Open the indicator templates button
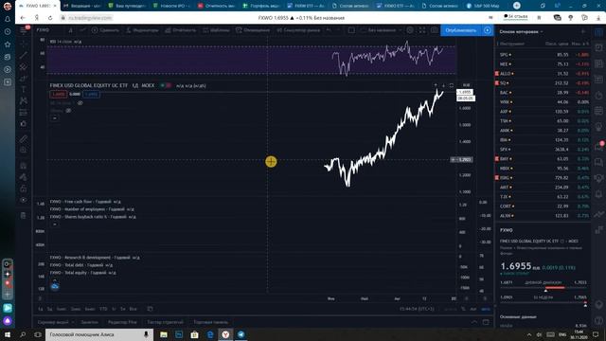606x341 pixels. [x=216, y=30]
